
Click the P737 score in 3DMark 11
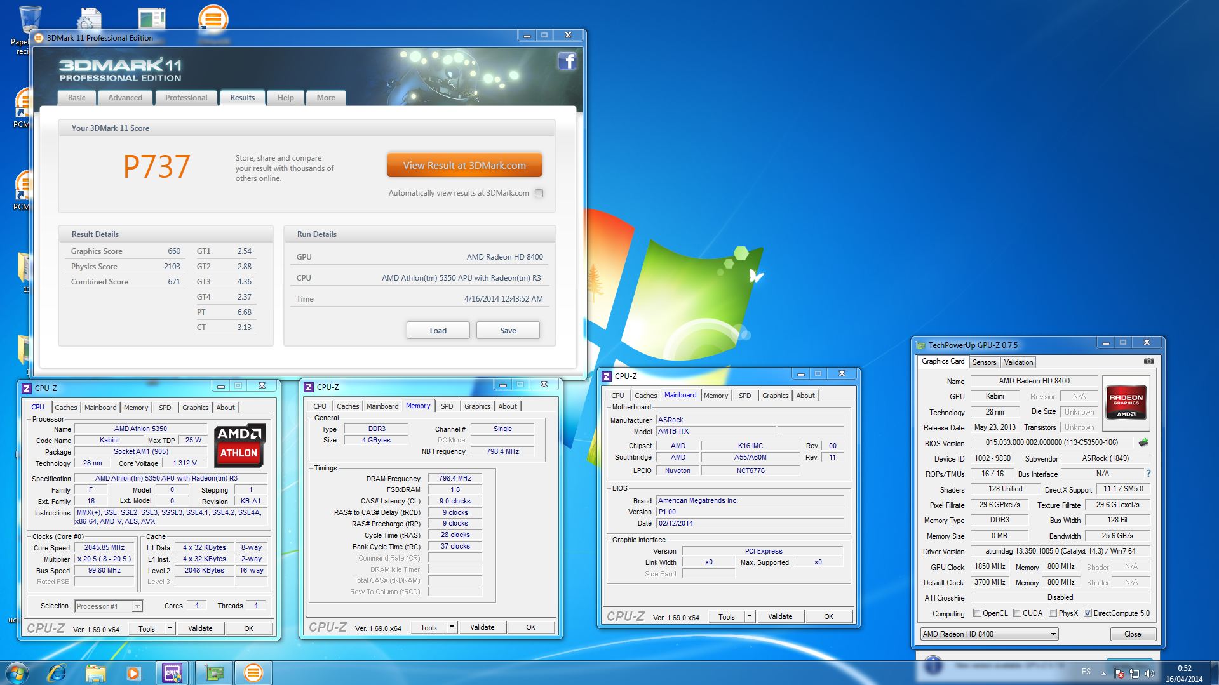(156, 167)
